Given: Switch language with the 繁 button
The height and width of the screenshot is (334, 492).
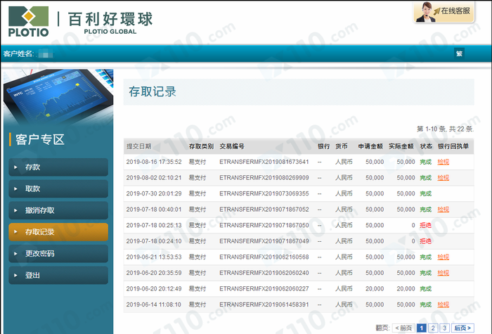Looking at the screenshot, I should coord(460,53).
